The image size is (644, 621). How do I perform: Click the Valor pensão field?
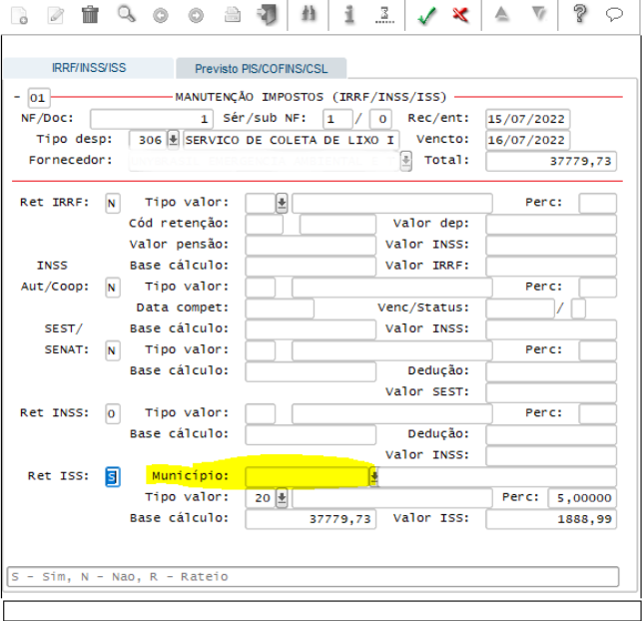[x=311, y=246]
